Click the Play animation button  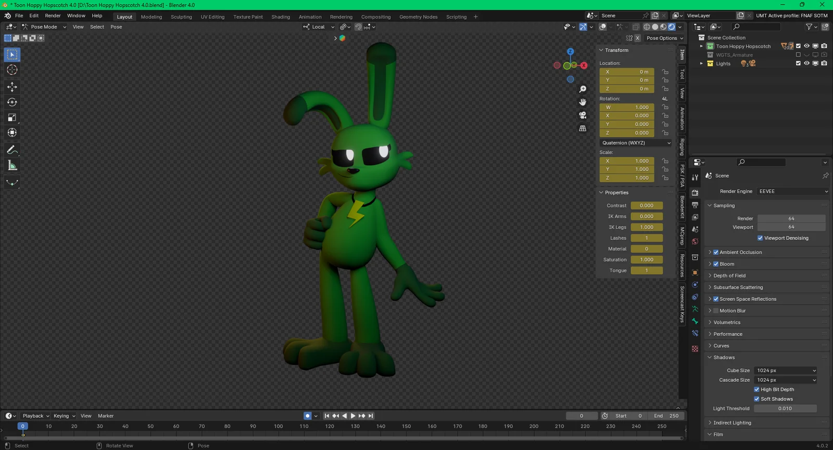(x=353, y=416)
